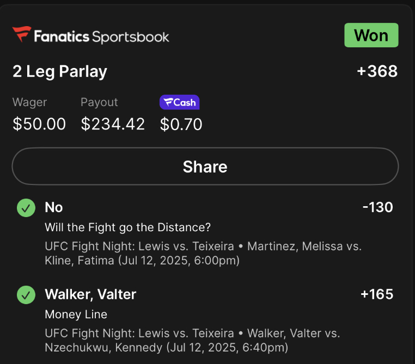Click the $50.00 wager amount

coord(39,124)
